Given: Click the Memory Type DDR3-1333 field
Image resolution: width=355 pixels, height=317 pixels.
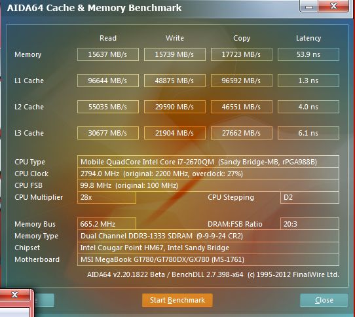Looking at the screenshot, I should [208, 236].
